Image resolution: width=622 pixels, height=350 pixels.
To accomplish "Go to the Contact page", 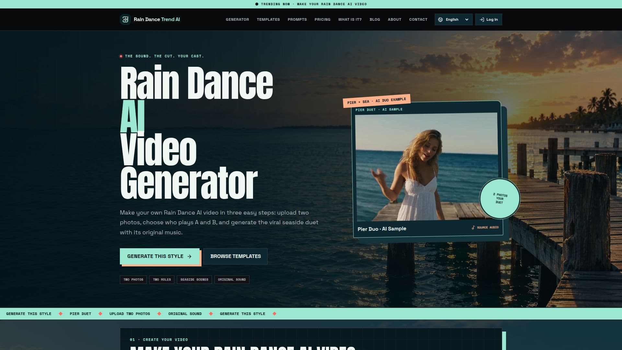I will (418, 19).
